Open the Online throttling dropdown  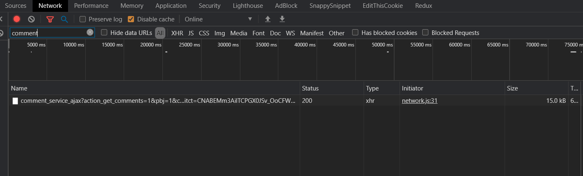[218, 19]
